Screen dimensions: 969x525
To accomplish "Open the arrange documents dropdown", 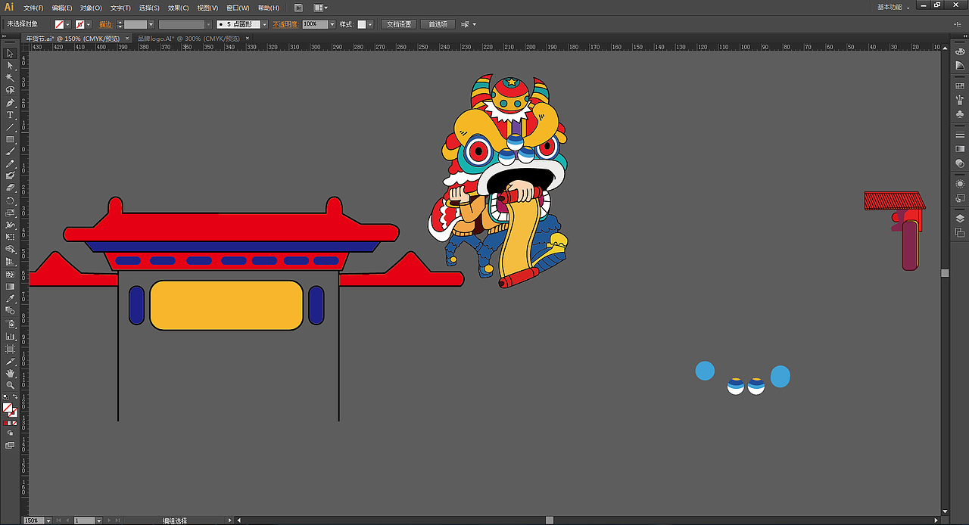I will [x=321, y=8].
